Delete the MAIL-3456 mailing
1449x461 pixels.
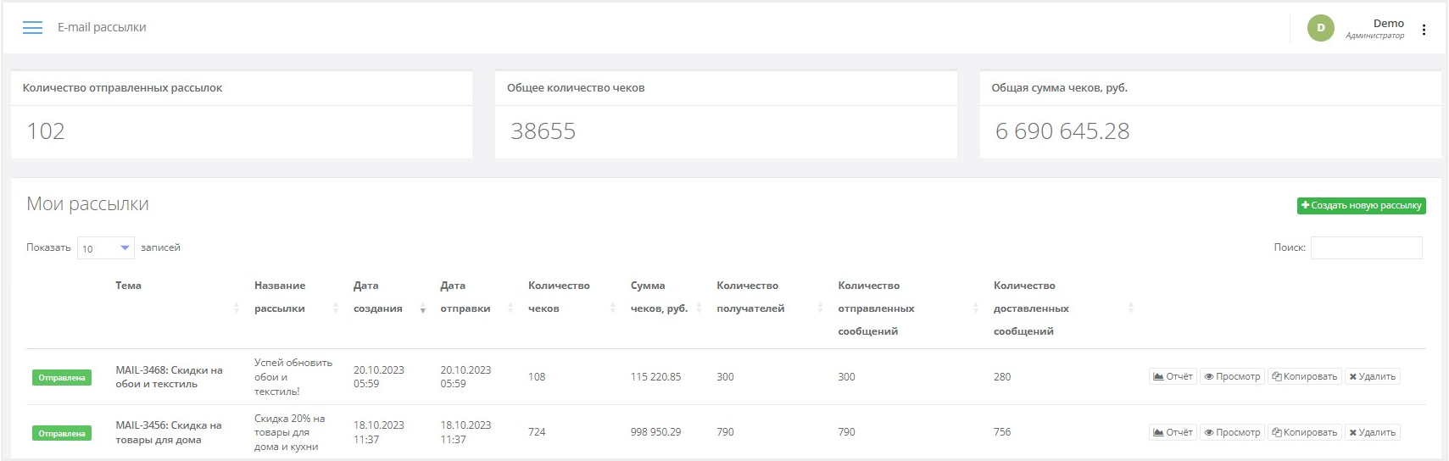[x=1372, y=432]
